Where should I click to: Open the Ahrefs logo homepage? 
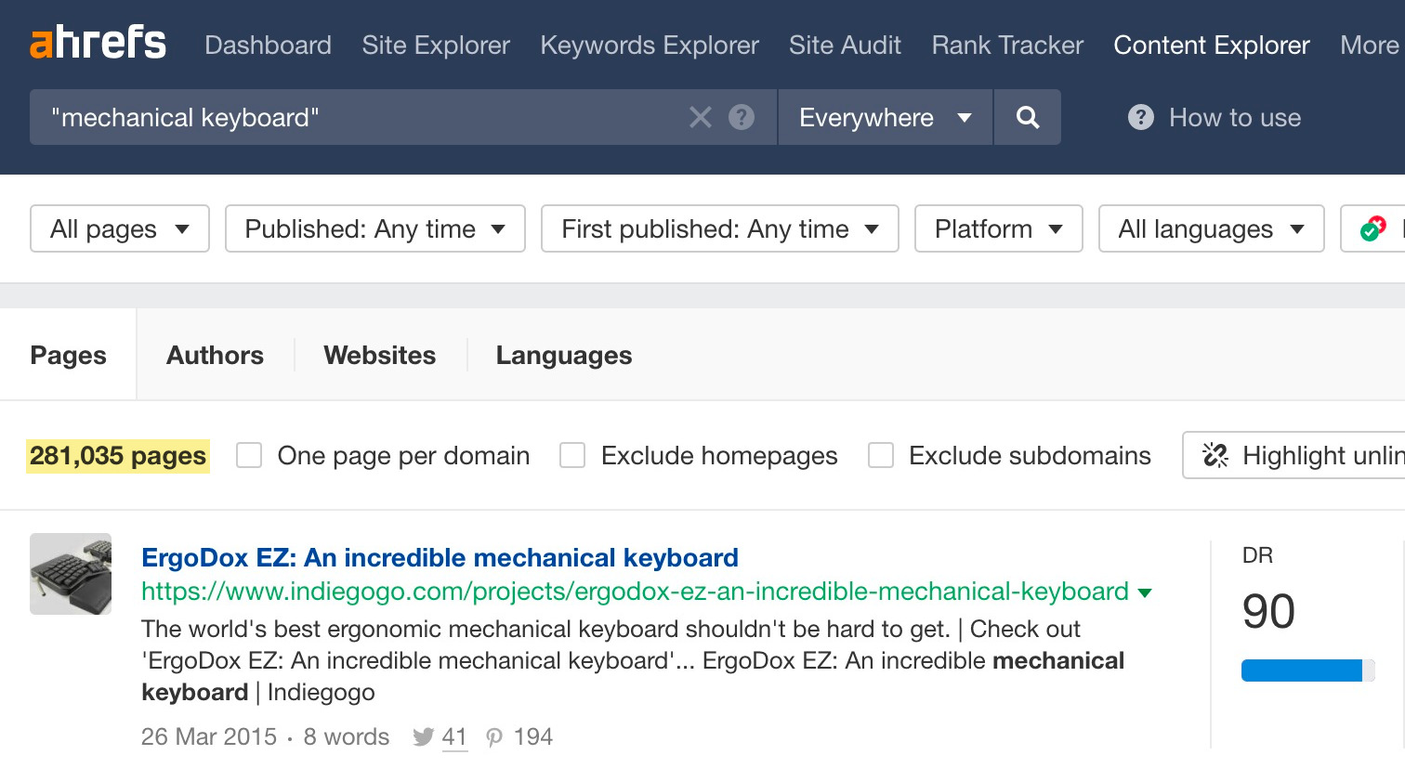[98, 43]
